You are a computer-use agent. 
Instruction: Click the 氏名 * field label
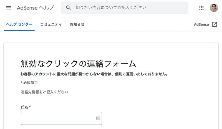(26, 107)
